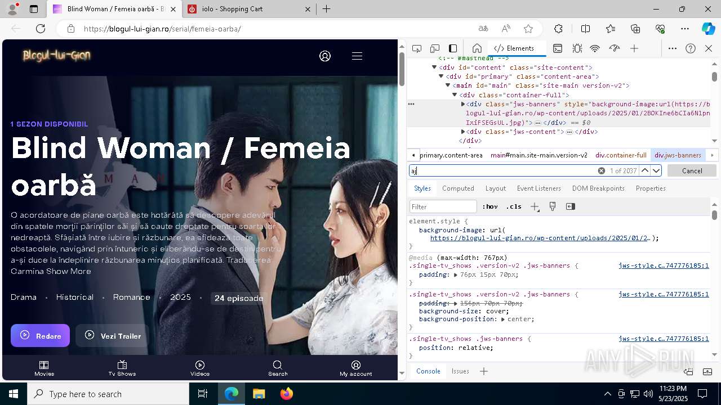Click Vezi Trailer button
The width and height of the screenshot is (721, 405).
[112, 336]
